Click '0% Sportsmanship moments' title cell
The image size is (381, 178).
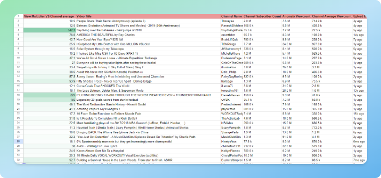(x=148, y=142)
